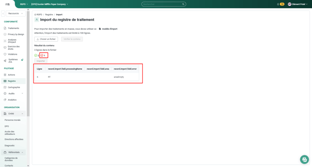
Task: Go to RGPD breadcrumb home
Action: (38, 14)
